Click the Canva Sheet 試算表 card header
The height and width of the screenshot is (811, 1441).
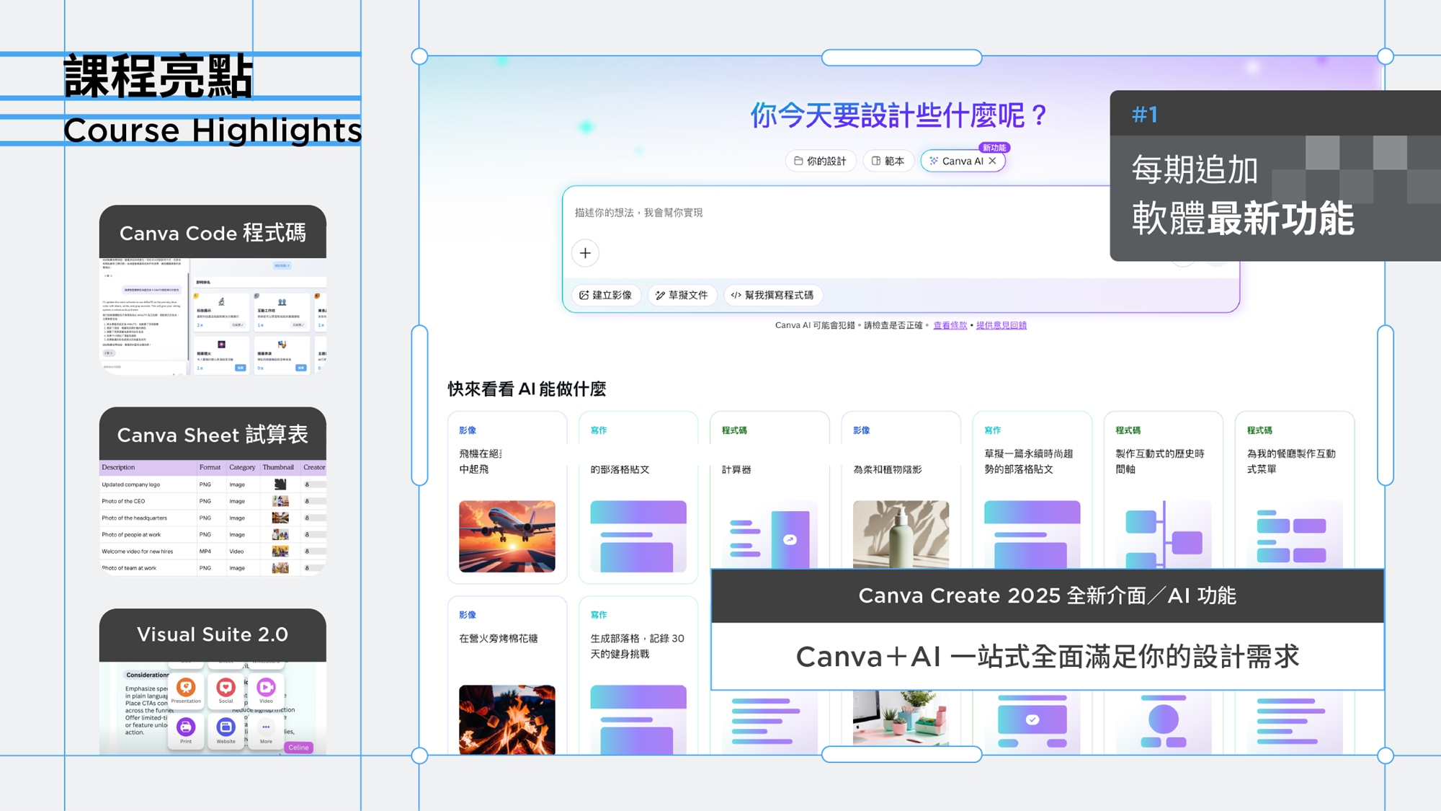(213, 435)
